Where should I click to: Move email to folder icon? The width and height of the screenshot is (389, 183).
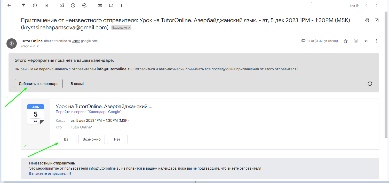click(x=100, y=5)
